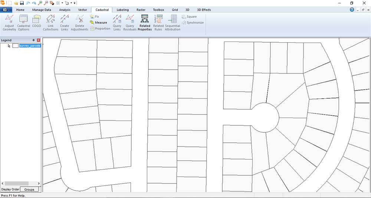Open Cadastral Options
This screenshot has width=371, height=198.
point(24,23)
